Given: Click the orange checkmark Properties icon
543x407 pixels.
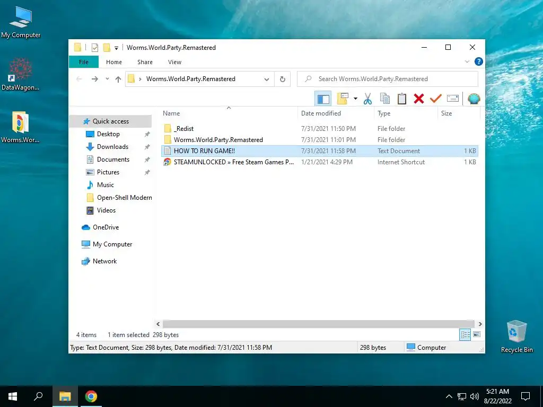Looking at the screenshot, I should pos(436,99).
